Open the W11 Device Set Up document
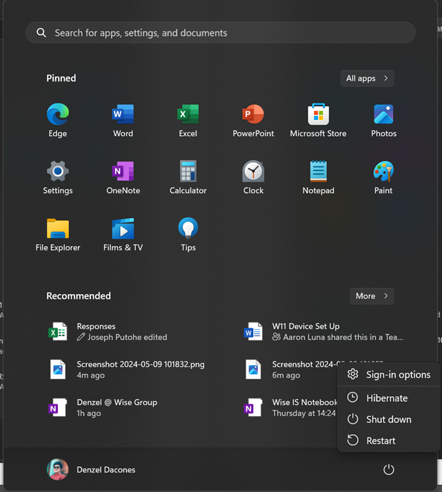This screenshot has width=442, height=492. [x=323, y=332]
